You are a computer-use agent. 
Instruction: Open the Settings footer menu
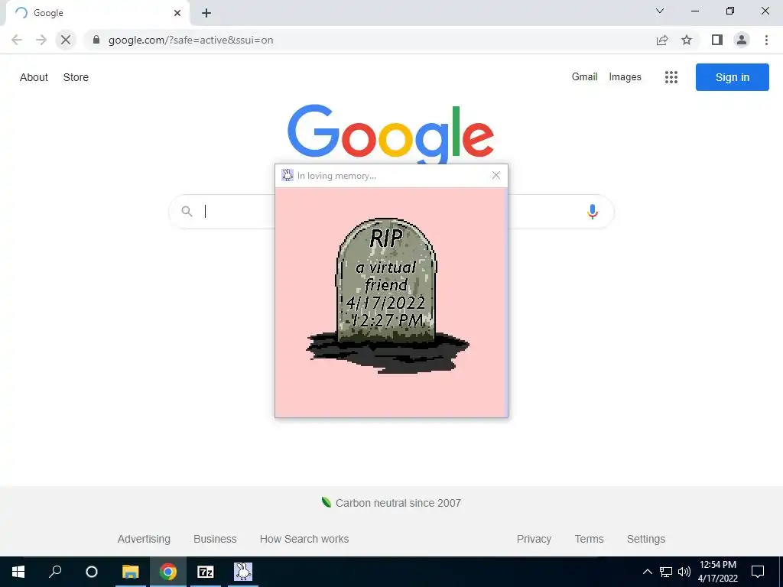645,539
